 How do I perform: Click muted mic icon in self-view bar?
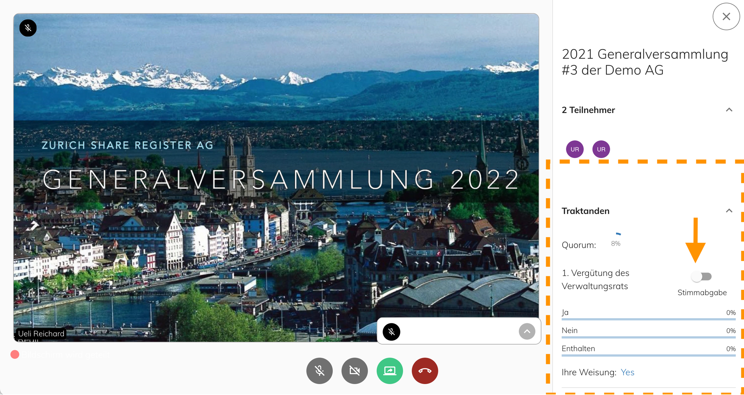click(391, 332)
